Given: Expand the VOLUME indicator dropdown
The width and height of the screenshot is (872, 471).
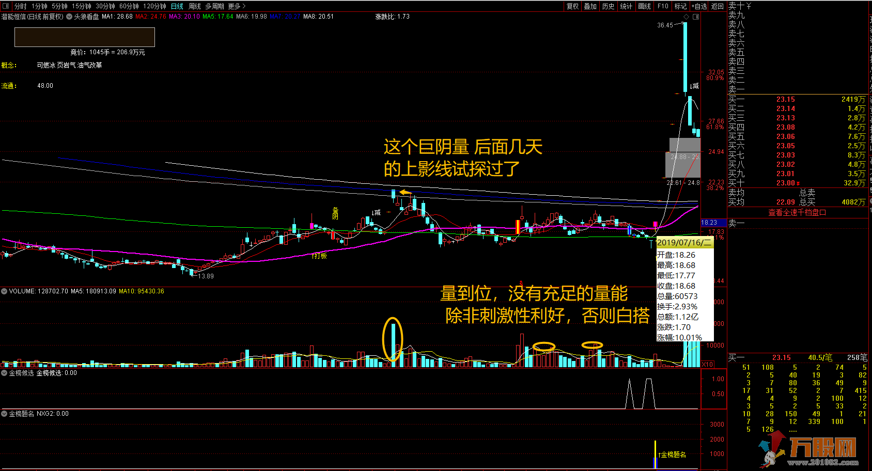Looking at the screenshot, I should click(x=4, y=291).
